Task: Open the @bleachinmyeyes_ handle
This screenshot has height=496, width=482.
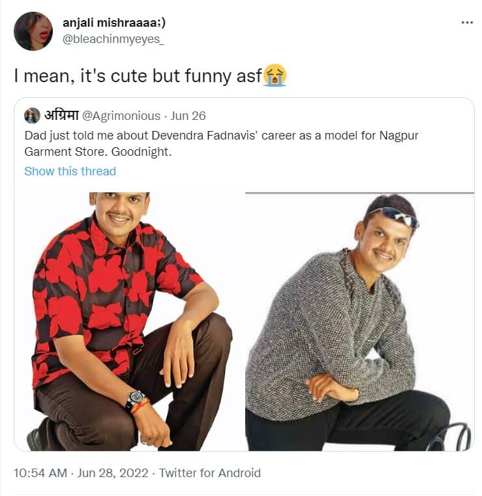Action: tap(113, 39)
